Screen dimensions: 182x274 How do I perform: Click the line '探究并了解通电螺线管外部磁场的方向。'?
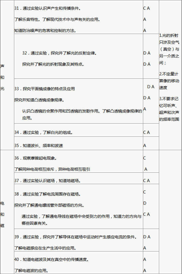49,205
